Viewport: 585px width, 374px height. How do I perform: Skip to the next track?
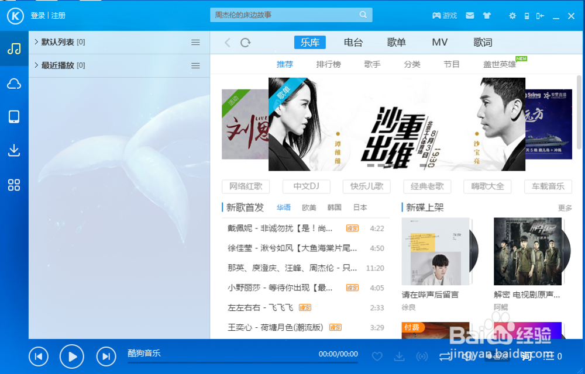[x=106, y=356]
